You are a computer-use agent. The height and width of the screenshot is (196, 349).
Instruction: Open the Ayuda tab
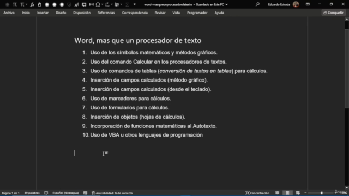tap(219, 13)
